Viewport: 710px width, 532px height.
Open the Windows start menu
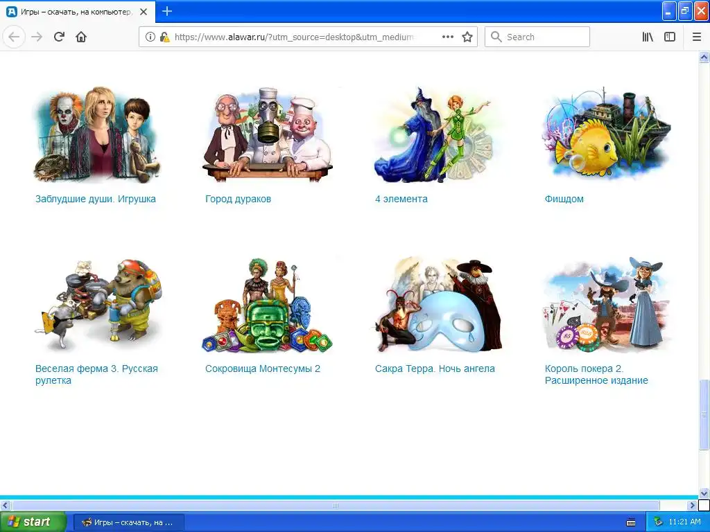click(33, 522)
